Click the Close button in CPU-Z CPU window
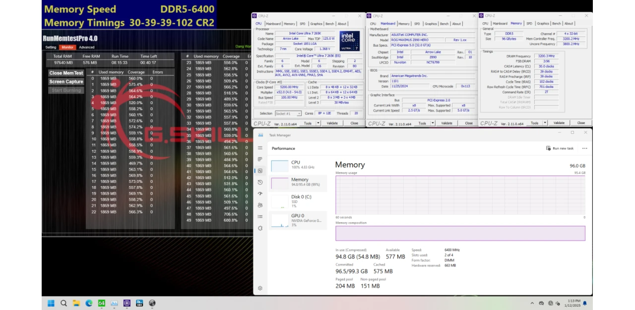Image resolution: width=635 pixels, height=310 pixels. click(x=354, y=123)
